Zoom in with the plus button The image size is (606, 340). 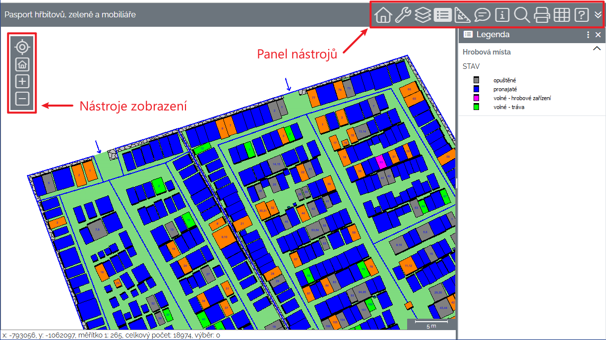(x=22, y=82)
